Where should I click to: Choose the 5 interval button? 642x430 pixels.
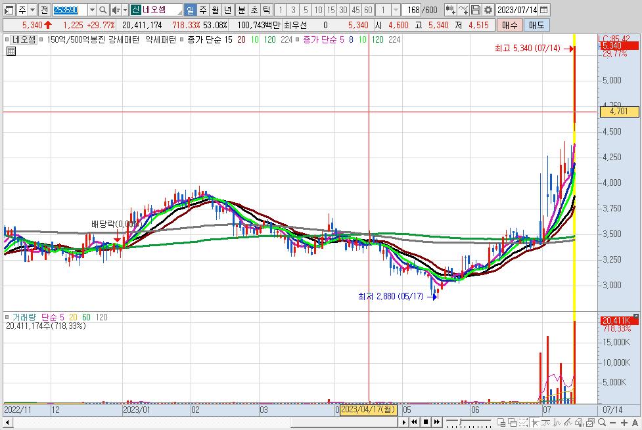pyautogui.click(x=306, y=9)
